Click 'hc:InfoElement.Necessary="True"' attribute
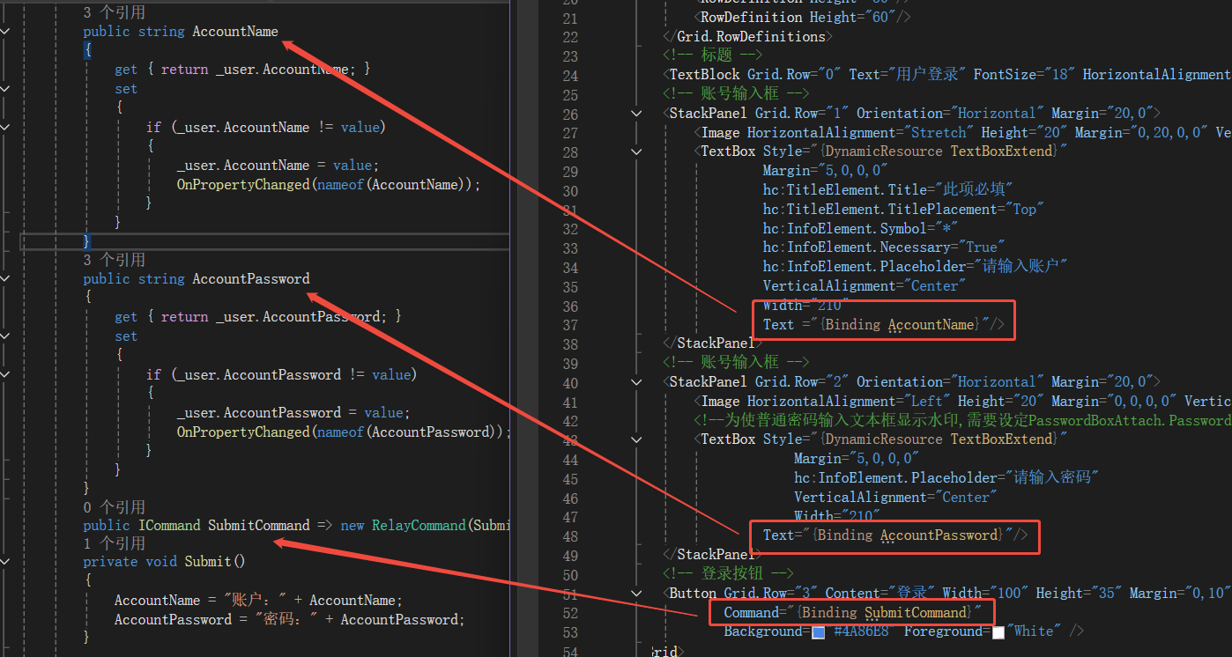The height and width of the screenshot is (657, 1232). pyautogui.click(x=885, y=248)
